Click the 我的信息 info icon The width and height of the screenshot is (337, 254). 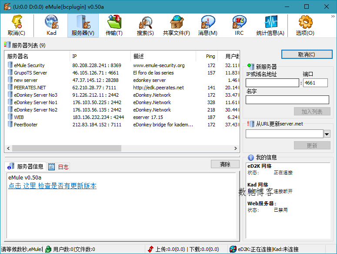(251, 158)
